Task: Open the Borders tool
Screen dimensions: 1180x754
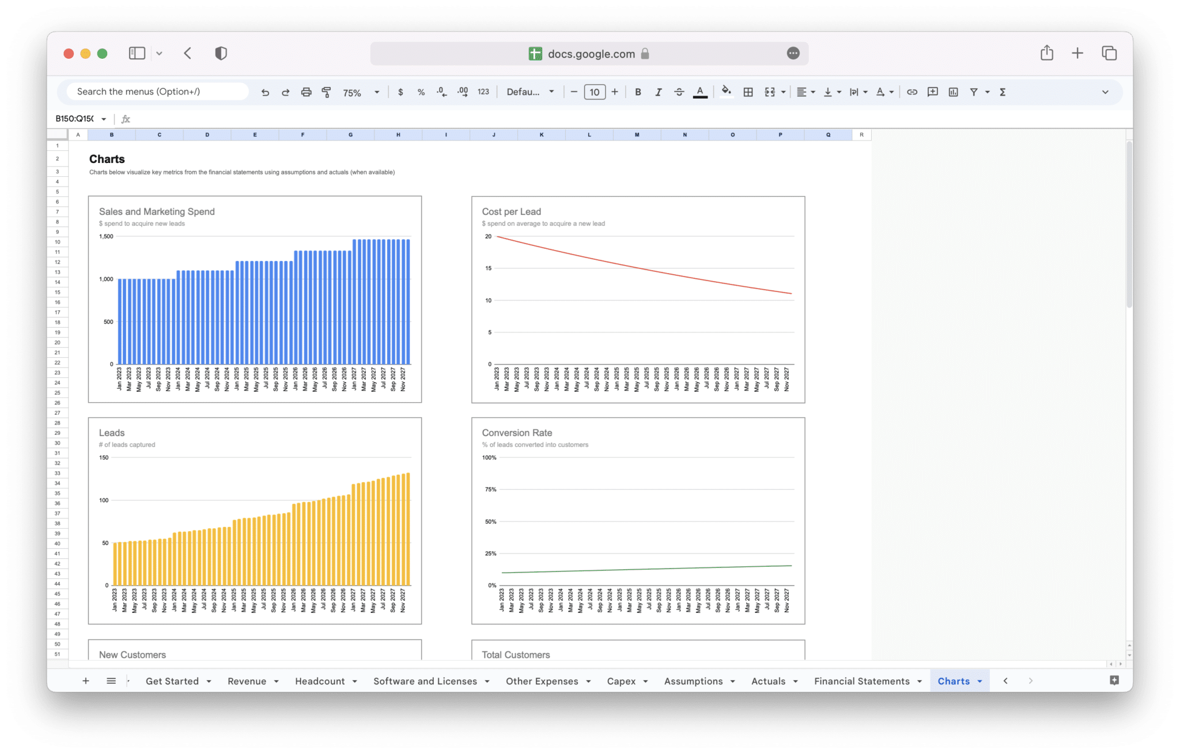Action: tap(748, 92)
